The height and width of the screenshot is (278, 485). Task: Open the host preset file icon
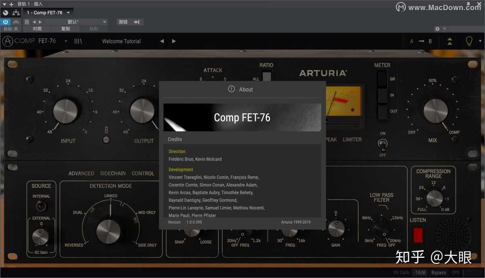[x=27, y=22]
